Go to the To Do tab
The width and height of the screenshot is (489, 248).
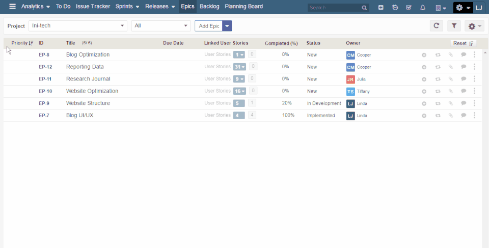63,7
